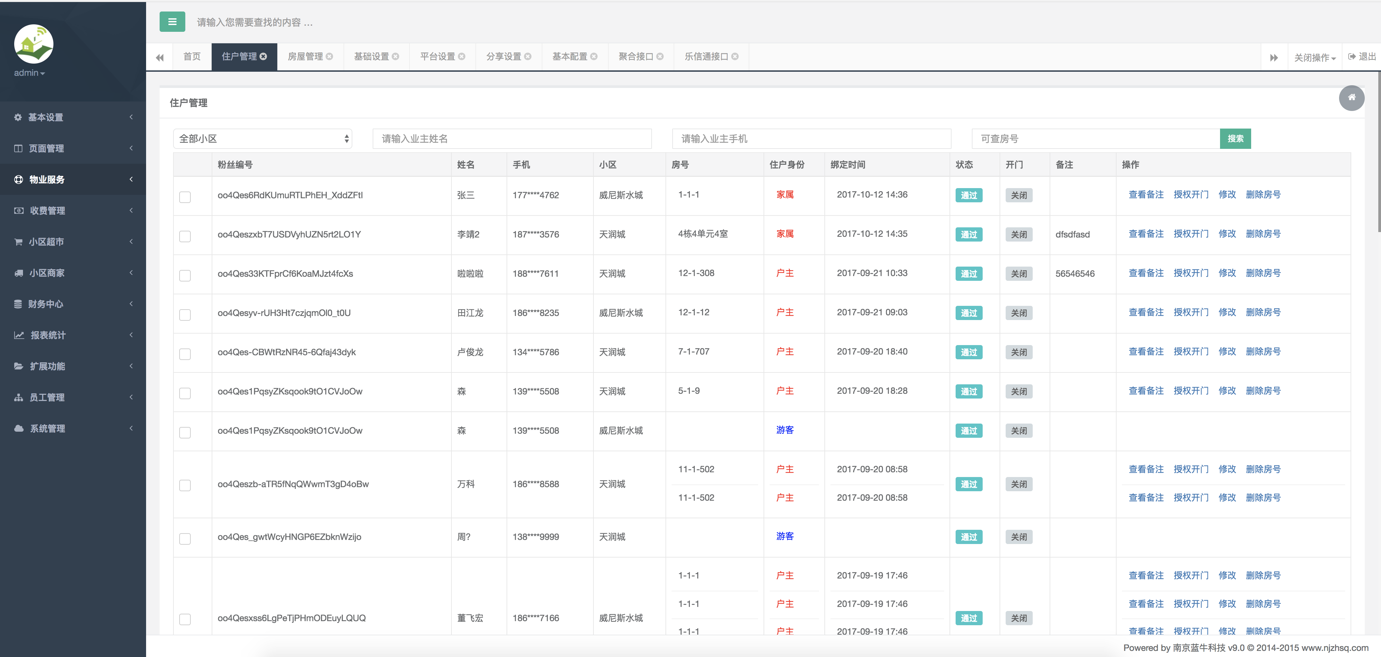Viewport: 1381px width, 657px height.
Task: Tick the checkbox for 田江龙 row
Action: pyautogui.click(x=185, y=315)
